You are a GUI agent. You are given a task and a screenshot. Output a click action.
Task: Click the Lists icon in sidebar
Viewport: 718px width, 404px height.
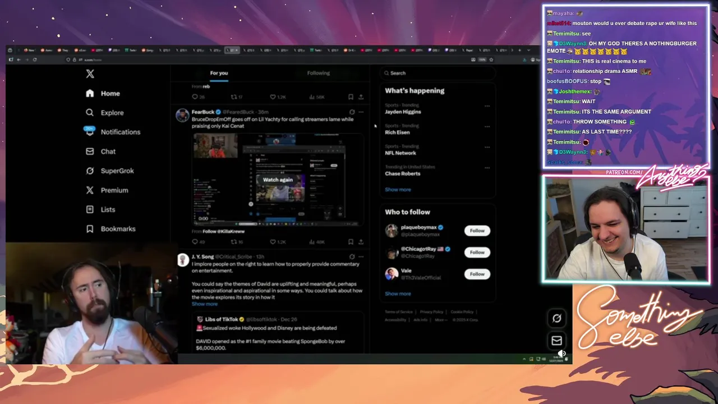click(90, 209)
